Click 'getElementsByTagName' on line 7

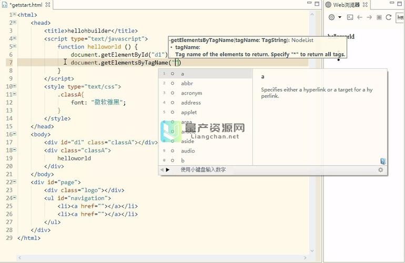[134, 63]
